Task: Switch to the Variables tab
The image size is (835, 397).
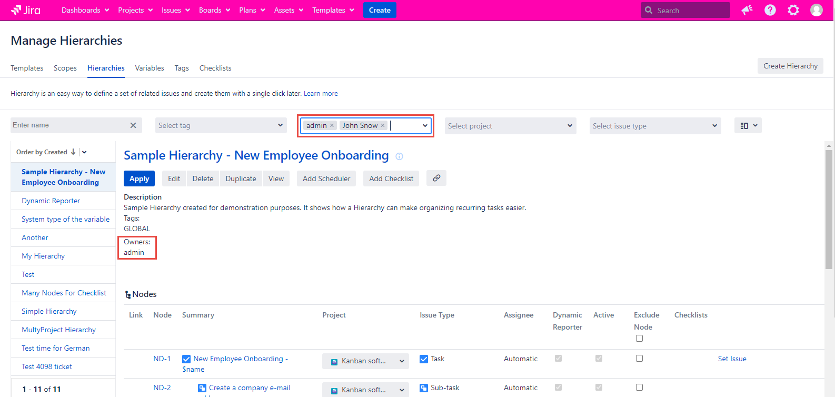Action: (150, 68)
